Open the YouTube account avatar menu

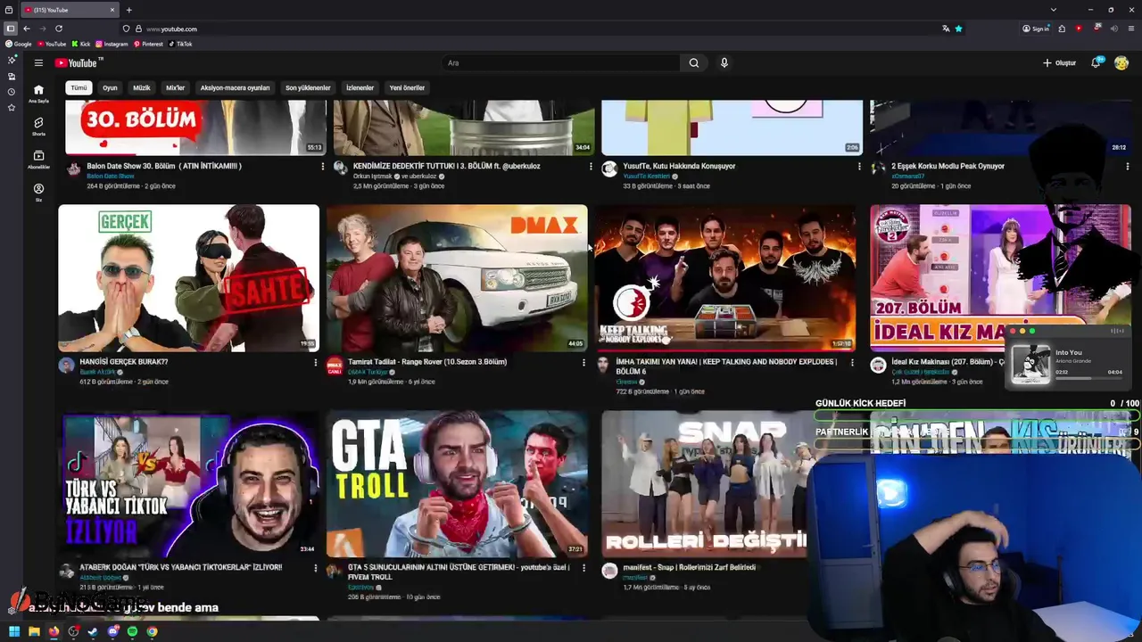tap(1121, 62)
